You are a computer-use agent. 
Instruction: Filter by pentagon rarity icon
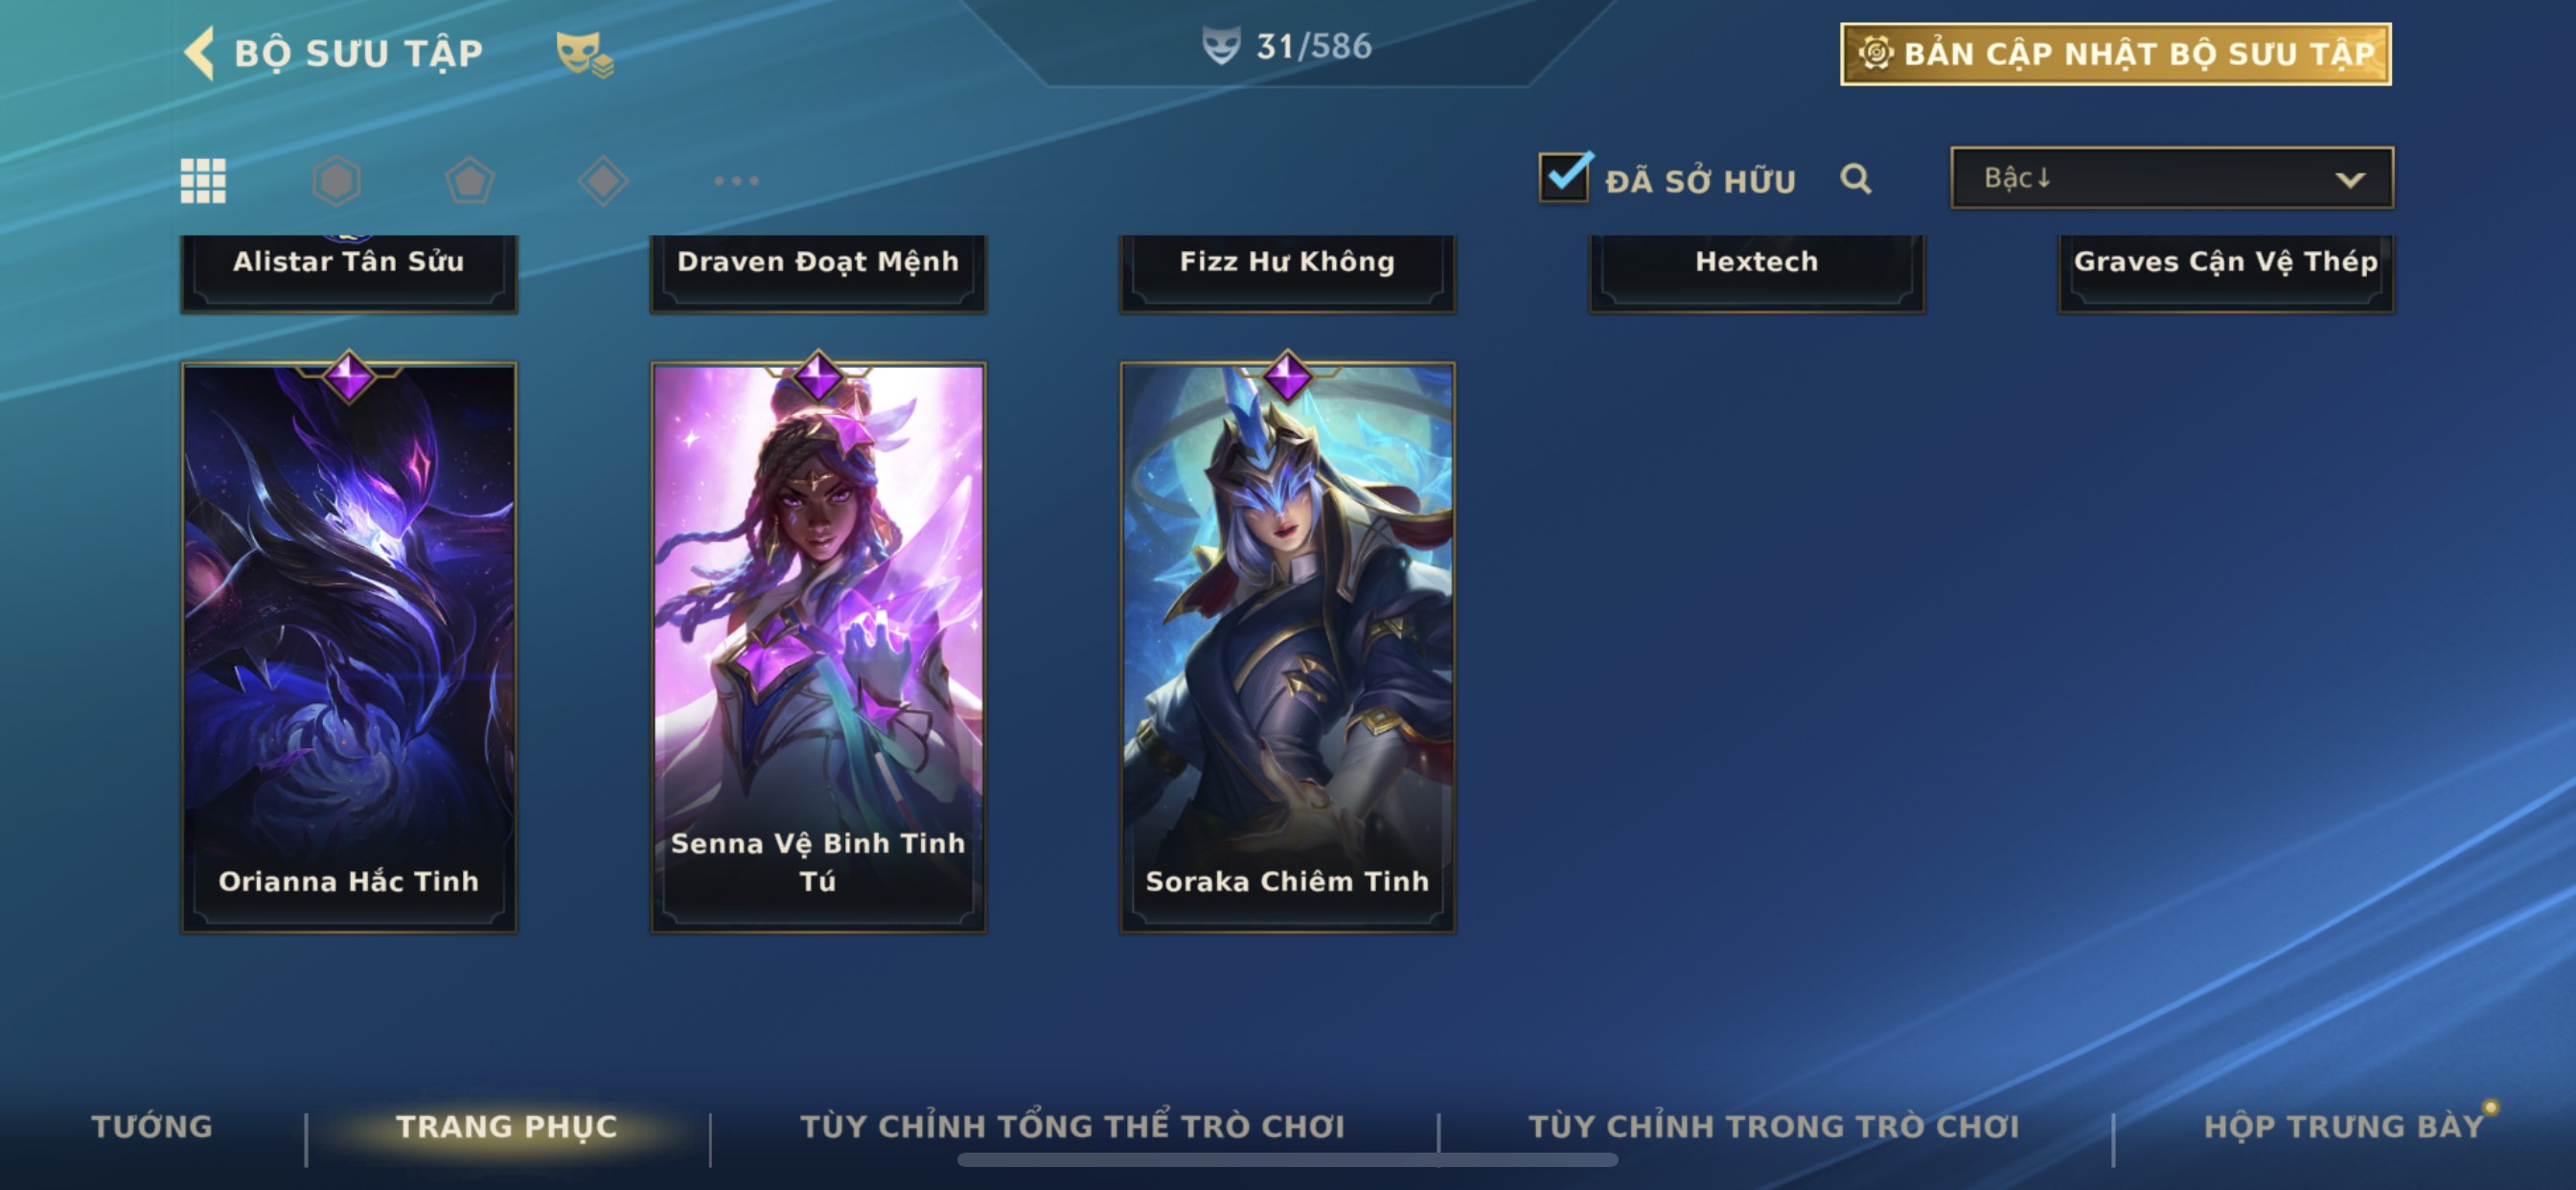coord(470,181)
